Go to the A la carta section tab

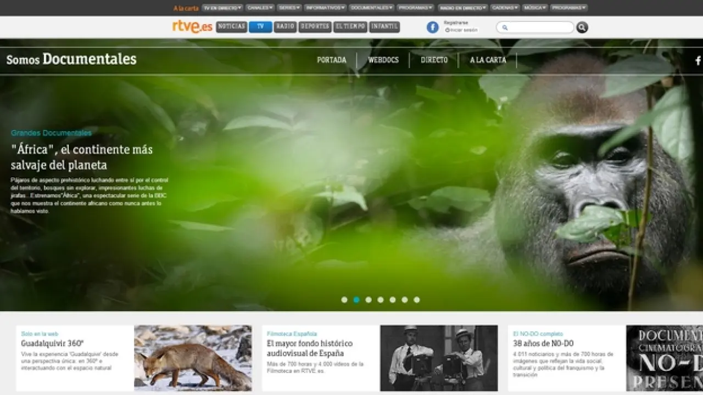pyautogui.click(x=488, y=60)
